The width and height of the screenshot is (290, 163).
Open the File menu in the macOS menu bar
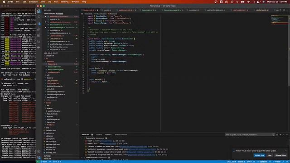tap(18, 2)
